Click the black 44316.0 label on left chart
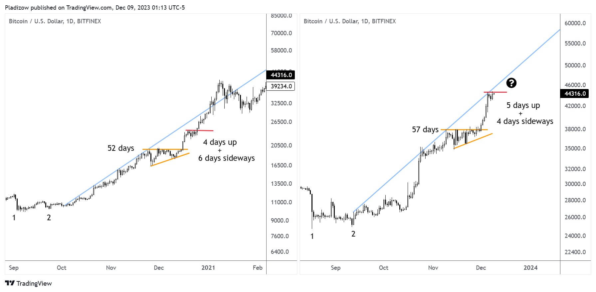 coord(281,75)
